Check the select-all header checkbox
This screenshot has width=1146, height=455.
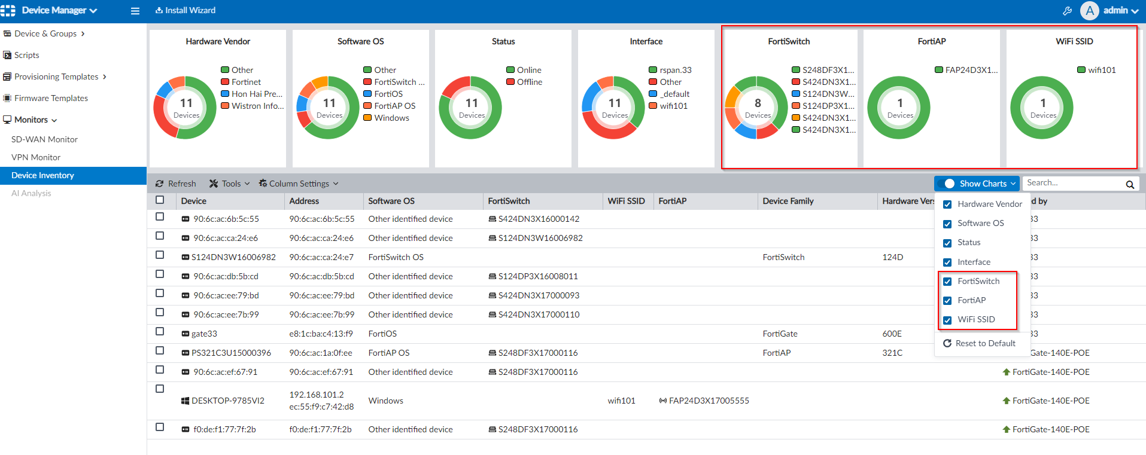coord(160,200)
